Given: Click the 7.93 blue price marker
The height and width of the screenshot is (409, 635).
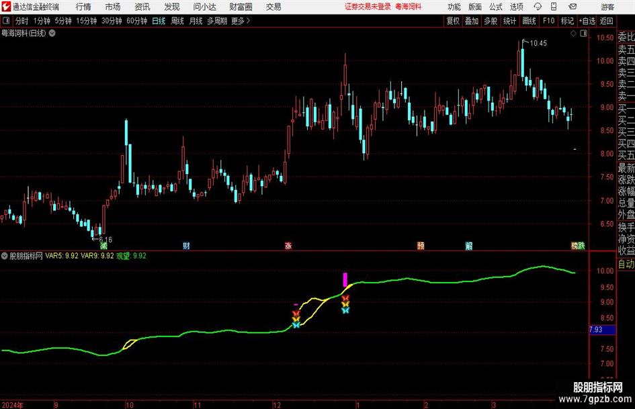Looking at the screenshot, I should click(x=602, y=330).
